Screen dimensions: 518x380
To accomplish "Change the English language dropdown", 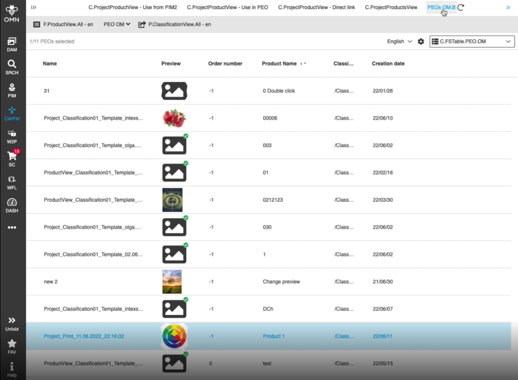I will click(400, 42).
